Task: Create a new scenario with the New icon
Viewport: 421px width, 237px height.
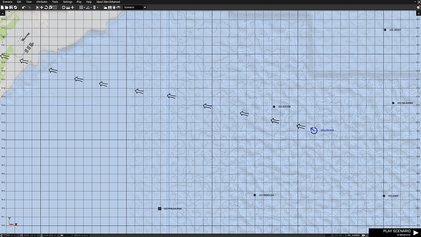Action: [x=2, y=8]
